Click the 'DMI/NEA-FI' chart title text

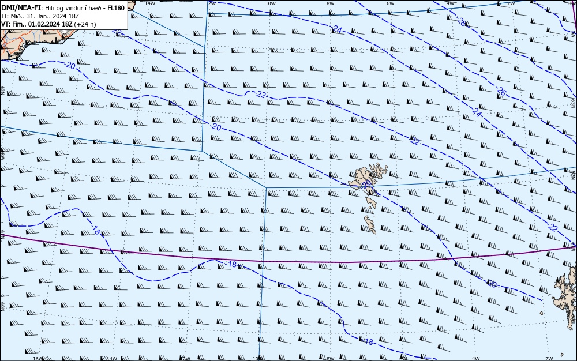(21, 8)
